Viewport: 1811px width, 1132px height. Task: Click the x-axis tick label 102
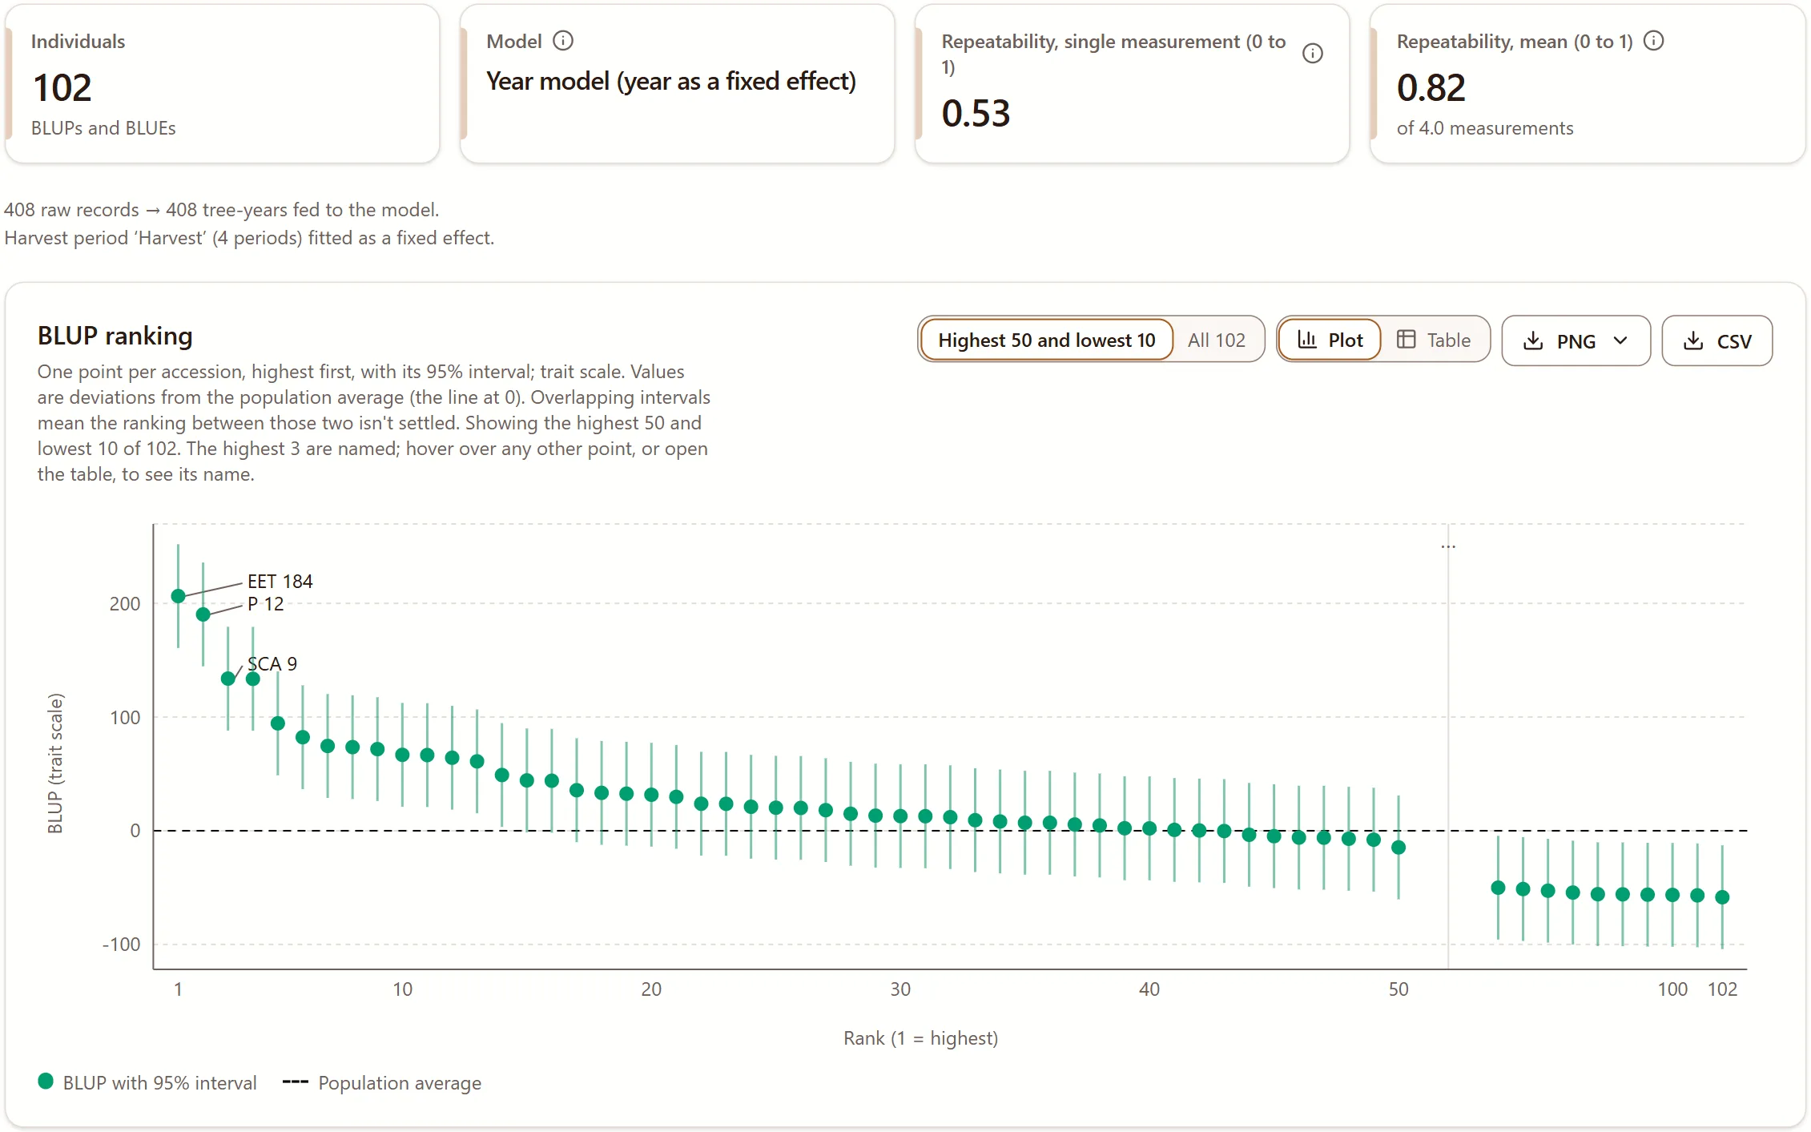(1722, 989)
